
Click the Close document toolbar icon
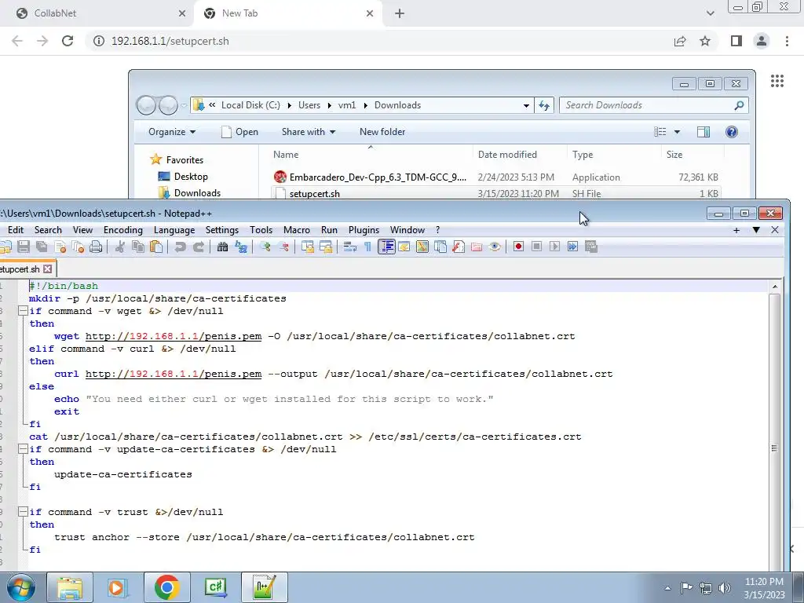pos(60,247)
